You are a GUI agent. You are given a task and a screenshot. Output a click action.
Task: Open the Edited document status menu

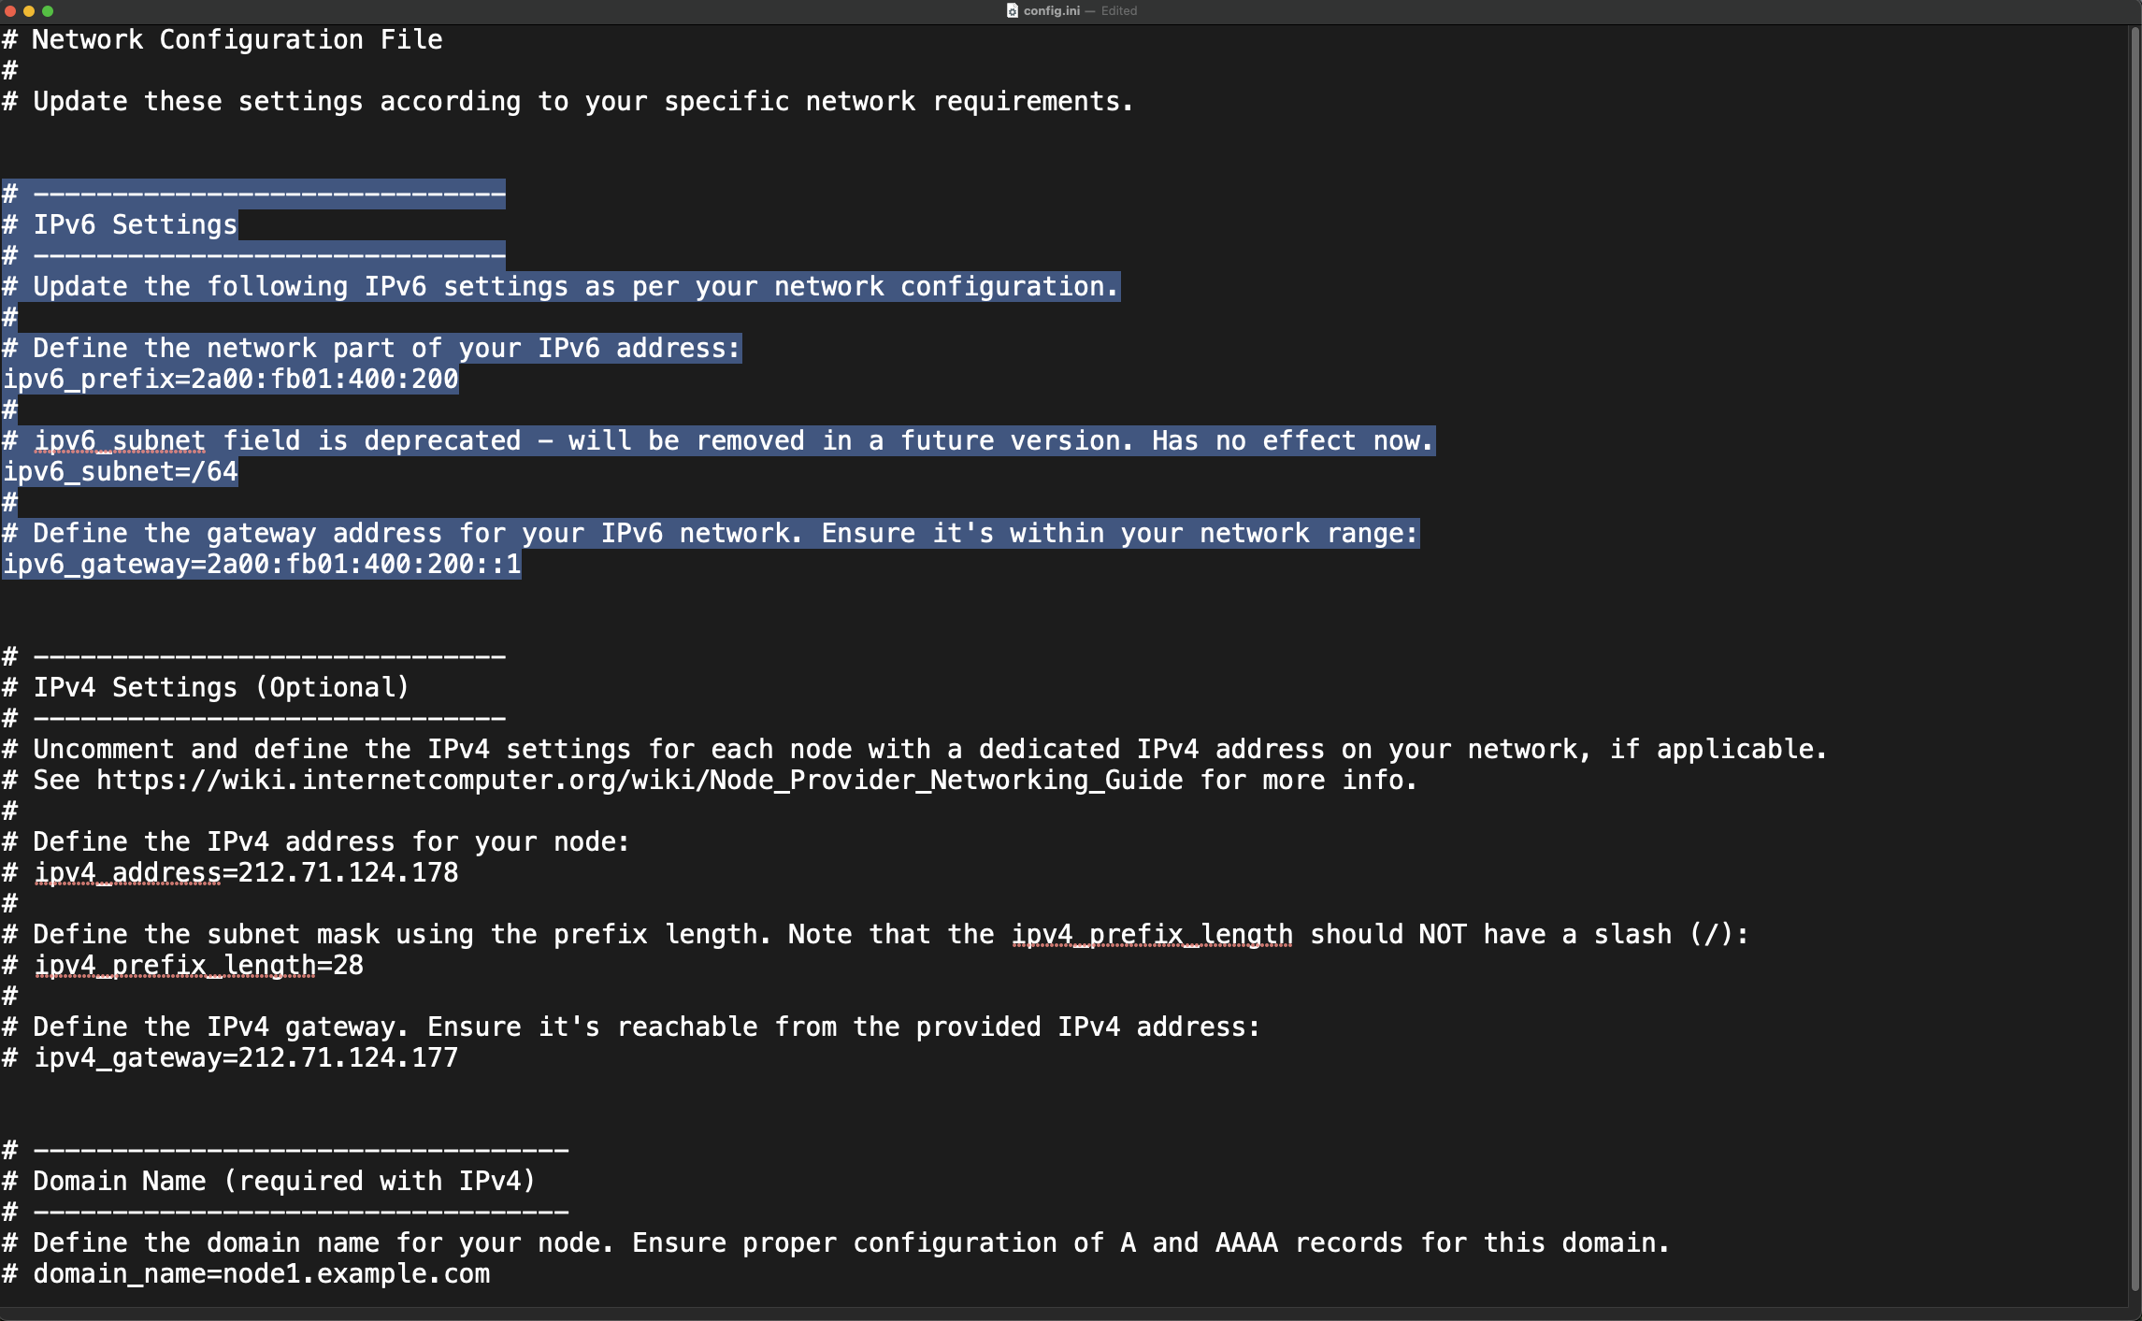point(1118,10)
